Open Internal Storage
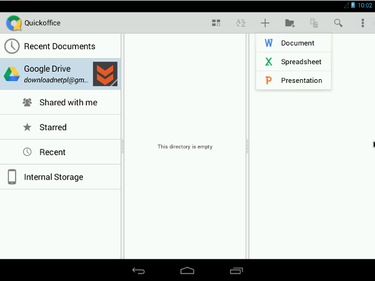Image resolution: width=375 pixels, height=281 pixels. pos(60,177)
